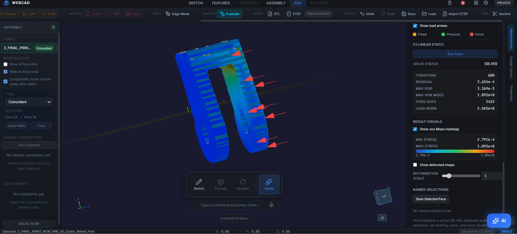This screenshot has height=234, width=517.
Task: Toggle Show von Mises heatmap
Action: [415, 129]
